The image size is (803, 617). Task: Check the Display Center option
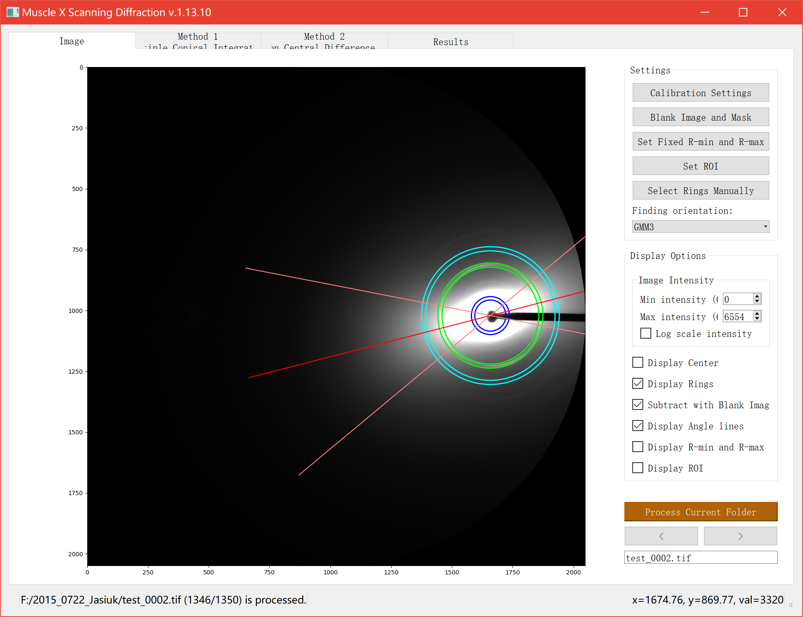(x=638, y=363)
